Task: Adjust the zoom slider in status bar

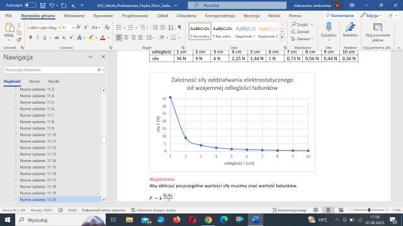Action: click(369, 210)
